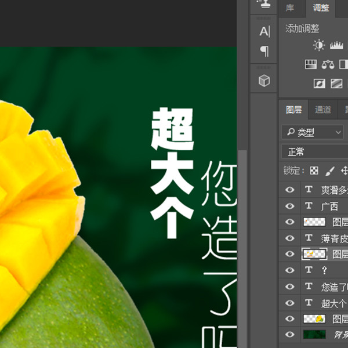Toggle eye of the selected 图层 layer
Image resolution: width=348 pixels, height=348 pixels.
point(289,254)
